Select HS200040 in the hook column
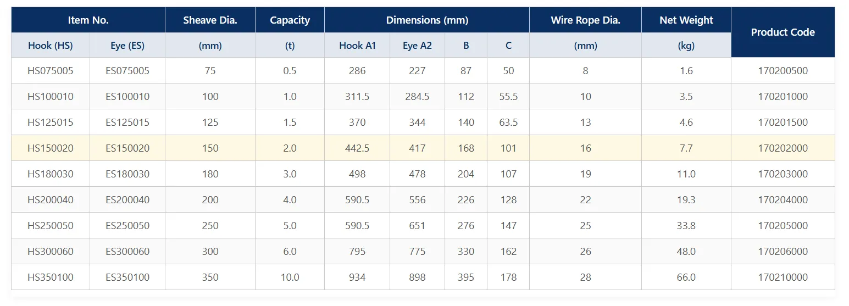This screenshot has height=306, width=849. (51, 200)
